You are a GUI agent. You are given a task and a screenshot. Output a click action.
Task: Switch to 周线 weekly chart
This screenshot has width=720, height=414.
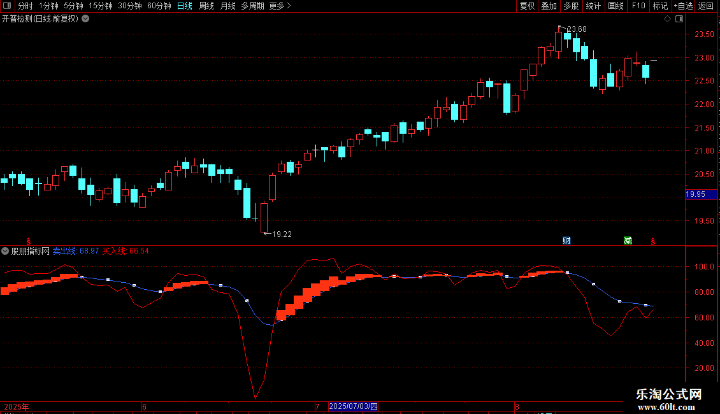pos(206,6)
